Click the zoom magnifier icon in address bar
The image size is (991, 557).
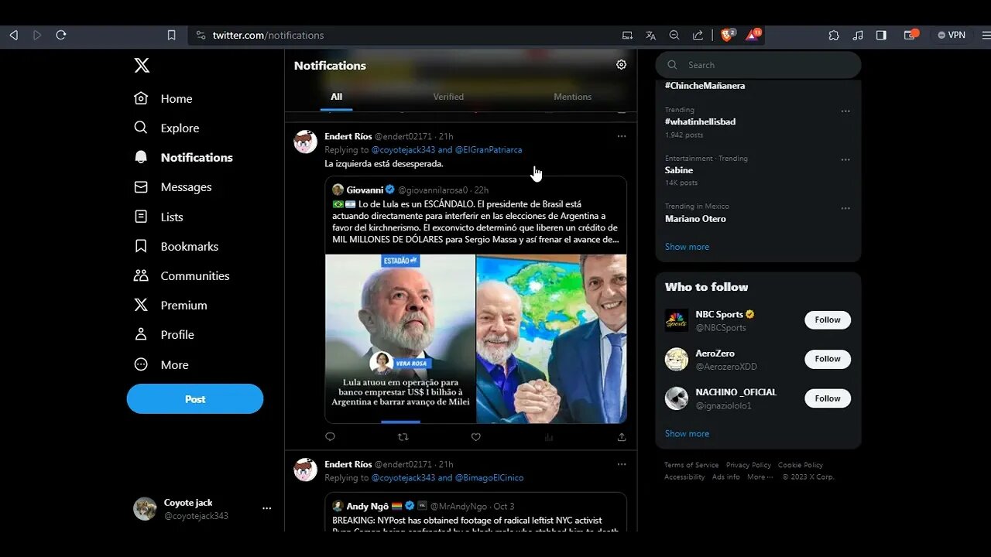pyautogui.click(x=674, y=35)
